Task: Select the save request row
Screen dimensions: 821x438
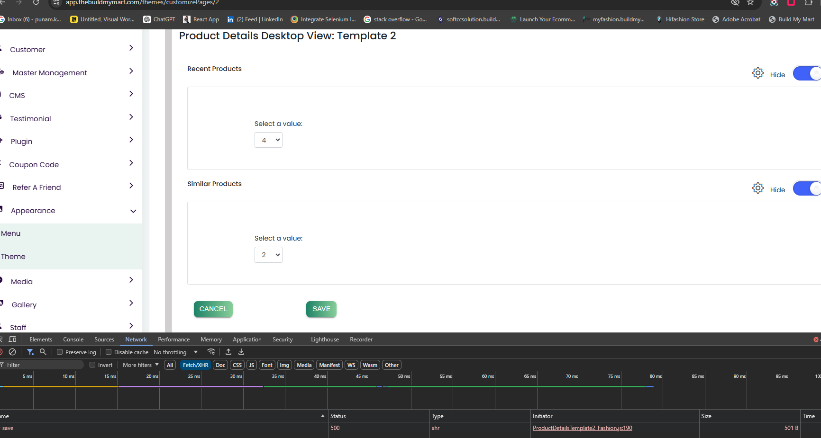Action: 410,428
